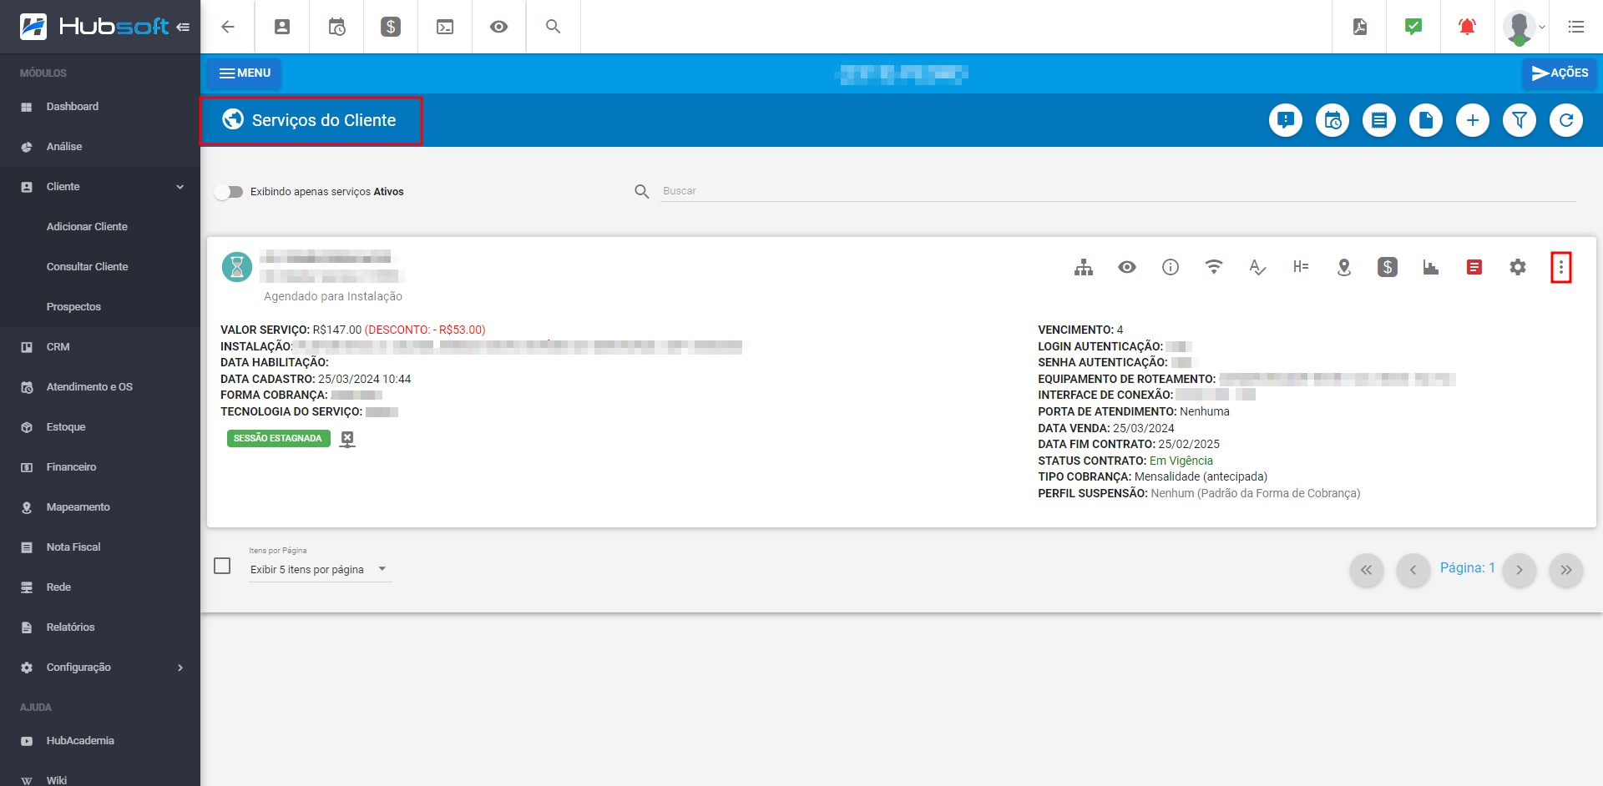Click the hourglass status icon on service card
This screenshot has width=1603, height=786.
point(237,267)
